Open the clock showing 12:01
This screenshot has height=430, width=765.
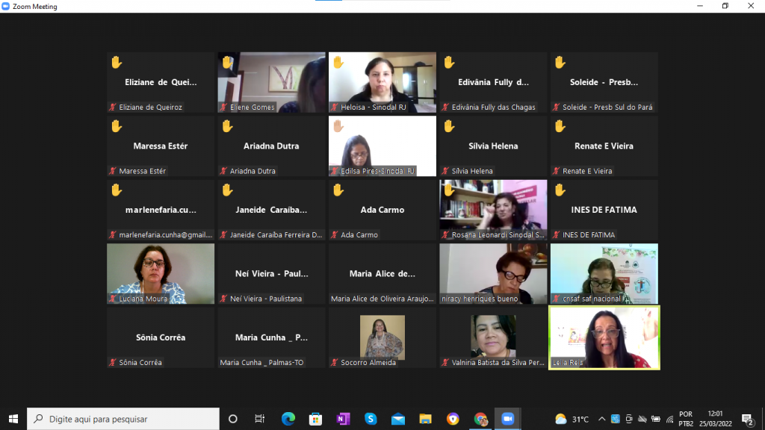[715, 419]
